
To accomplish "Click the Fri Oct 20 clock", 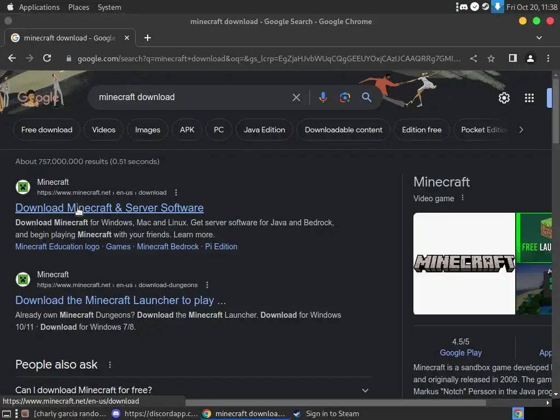I will point(532,7).
